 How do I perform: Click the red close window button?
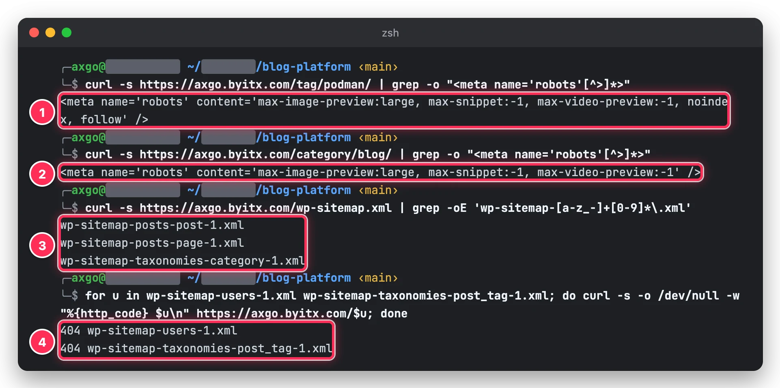coord(34,32)
